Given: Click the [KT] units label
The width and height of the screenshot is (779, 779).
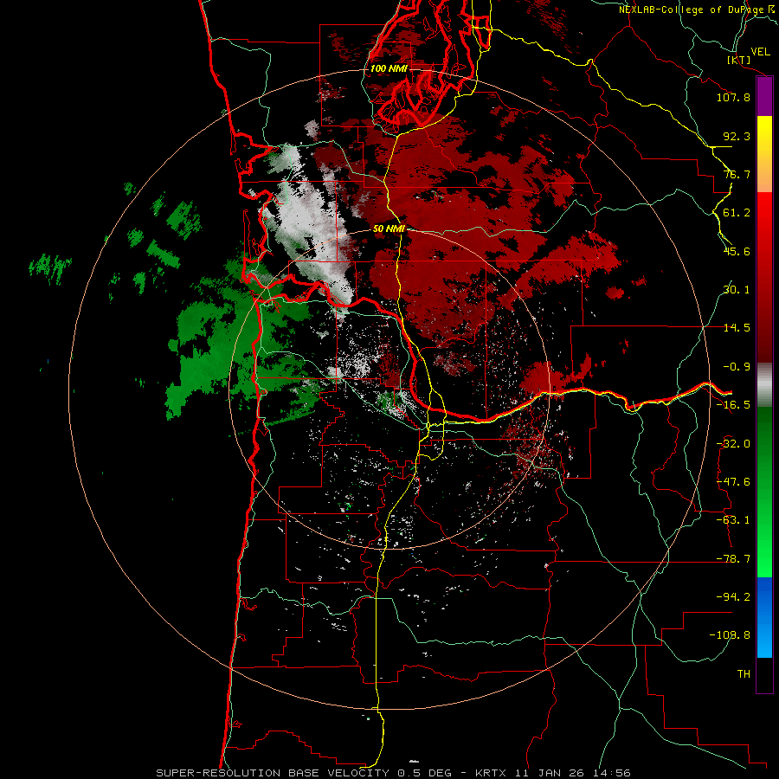Looking at the screenshot, I should tap(739, 60).
